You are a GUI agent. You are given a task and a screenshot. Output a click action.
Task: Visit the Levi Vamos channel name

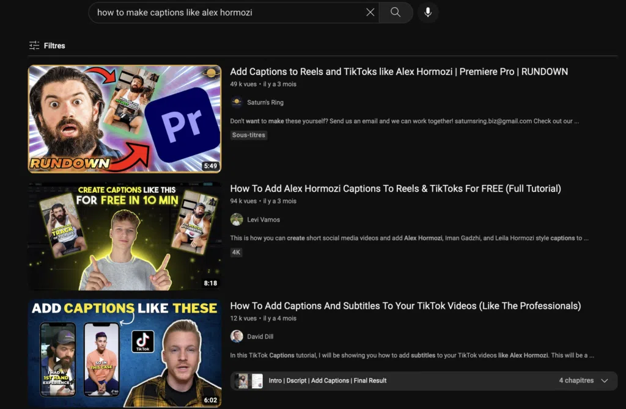(x=263, y=220)
